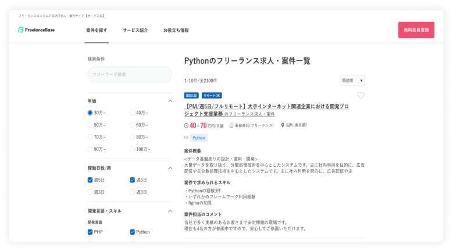The height and width of the screenshot is (251, 453).
Task: Open the サービス紹介 nav item
Action: 135,30
